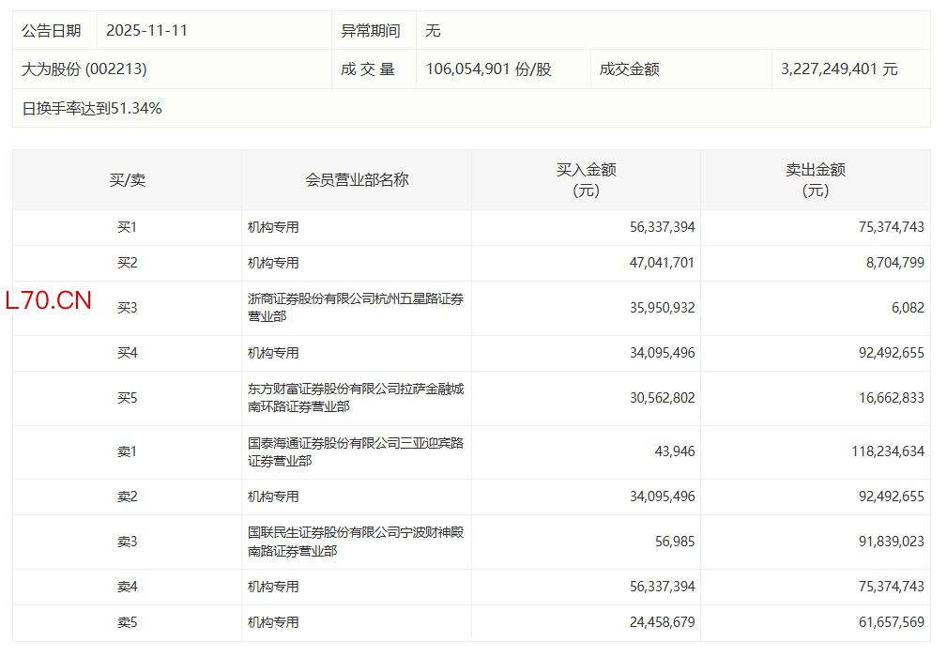Click the 会员营业部名称 column header
This screenshot has height=657, width=947.
point(357,179)
